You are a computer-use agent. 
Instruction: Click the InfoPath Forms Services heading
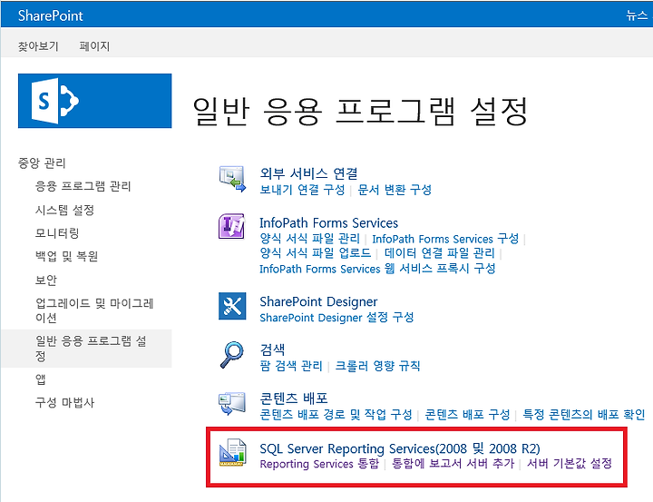pos(328,223)
